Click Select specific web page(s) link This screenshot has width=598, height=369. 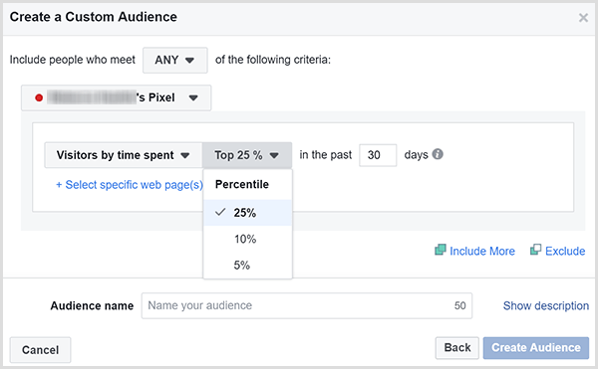click(x=130, y=185)
